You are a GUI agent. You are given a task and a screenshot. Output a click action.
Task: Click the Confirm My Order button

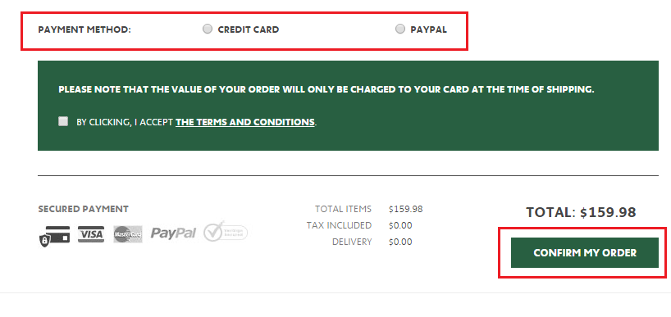point(585,252)
